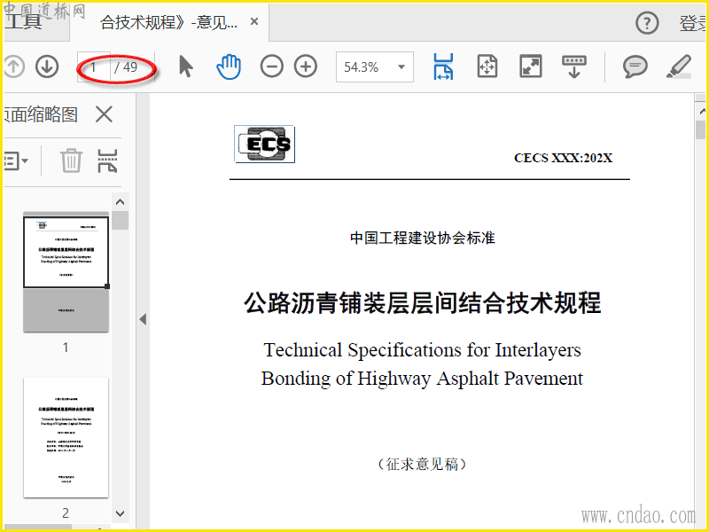
Task: Open the 工具 tab
Action: 25,21
